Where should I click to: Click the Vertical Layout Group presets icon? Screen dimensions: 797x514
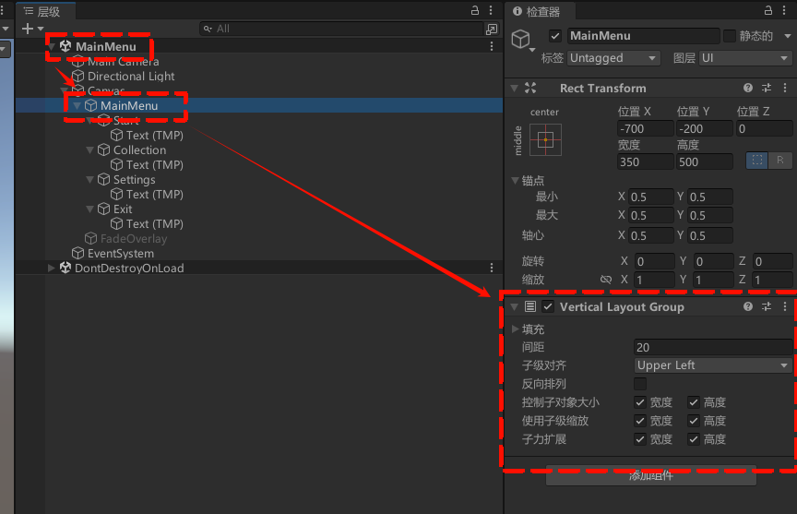(767, 306)
